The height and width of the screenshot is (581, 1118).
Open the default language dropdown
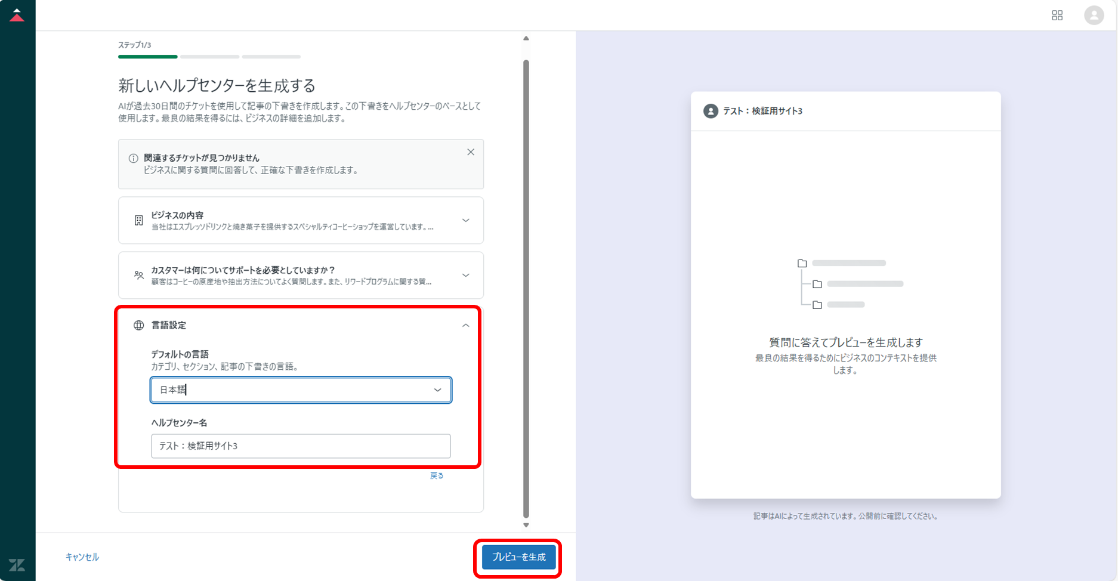[301, 390]
